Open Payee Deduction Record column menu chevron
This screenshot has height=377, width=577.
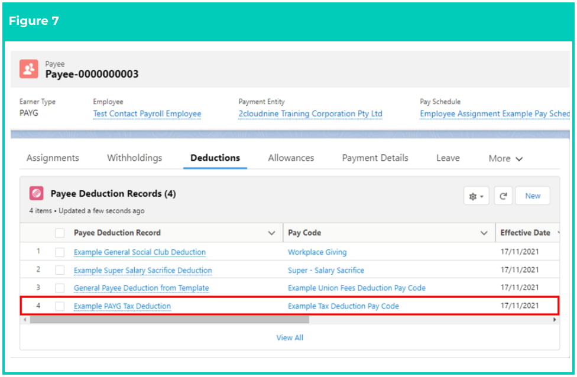click(271, 233)
